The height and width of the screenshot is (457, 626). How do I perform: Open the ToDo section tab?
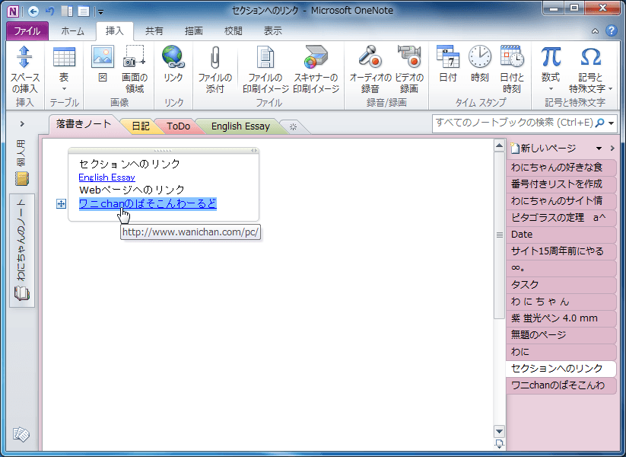pyautogui.click(x=178, y=126)
